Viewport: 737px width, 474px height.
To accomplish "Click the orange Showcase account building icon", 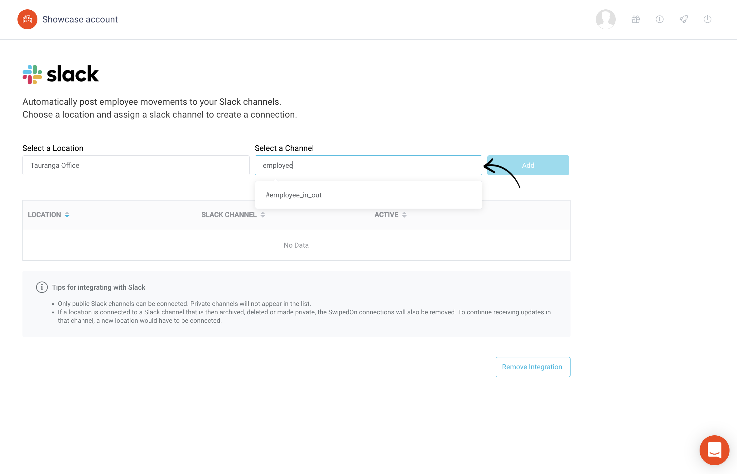I will pos(27,19).
